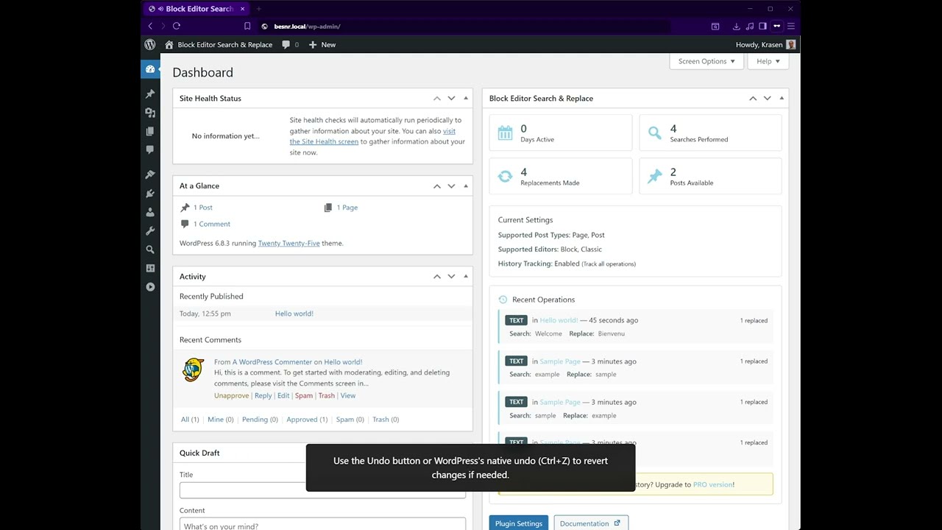Viewport: 942px width, 530px height.
Task: Move At a Glance widget up
Action: coord(437,186)
